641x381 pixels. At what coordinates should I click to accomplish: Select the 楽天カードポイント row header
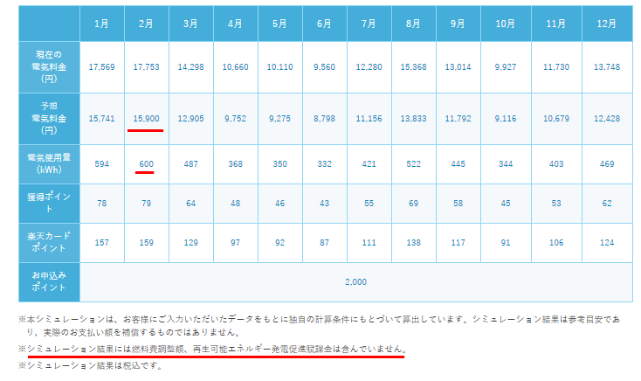click(49, 243)
